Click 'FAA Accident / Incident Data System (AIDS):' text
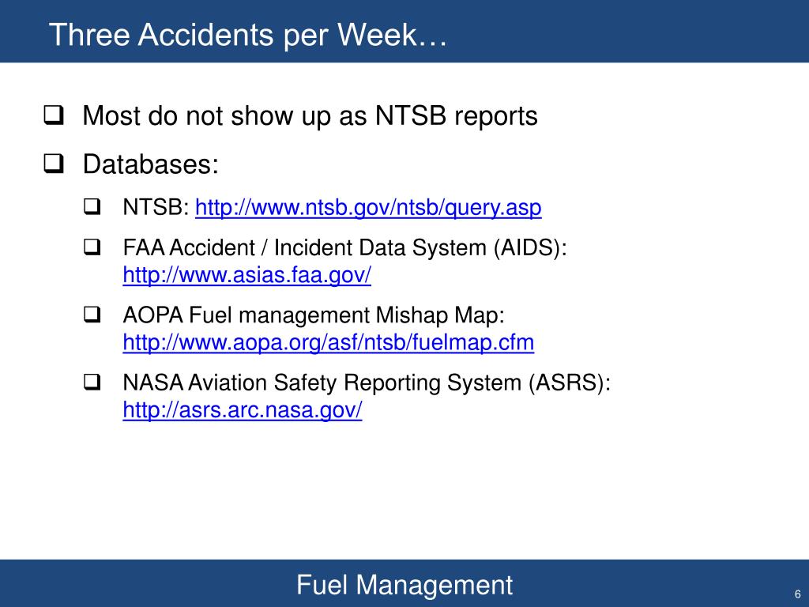The image size is (809, 607). (x=344, y=247)
